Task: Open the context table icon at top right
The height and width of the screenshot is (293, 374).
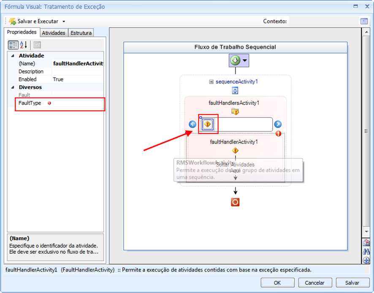Action: (364, 21)
